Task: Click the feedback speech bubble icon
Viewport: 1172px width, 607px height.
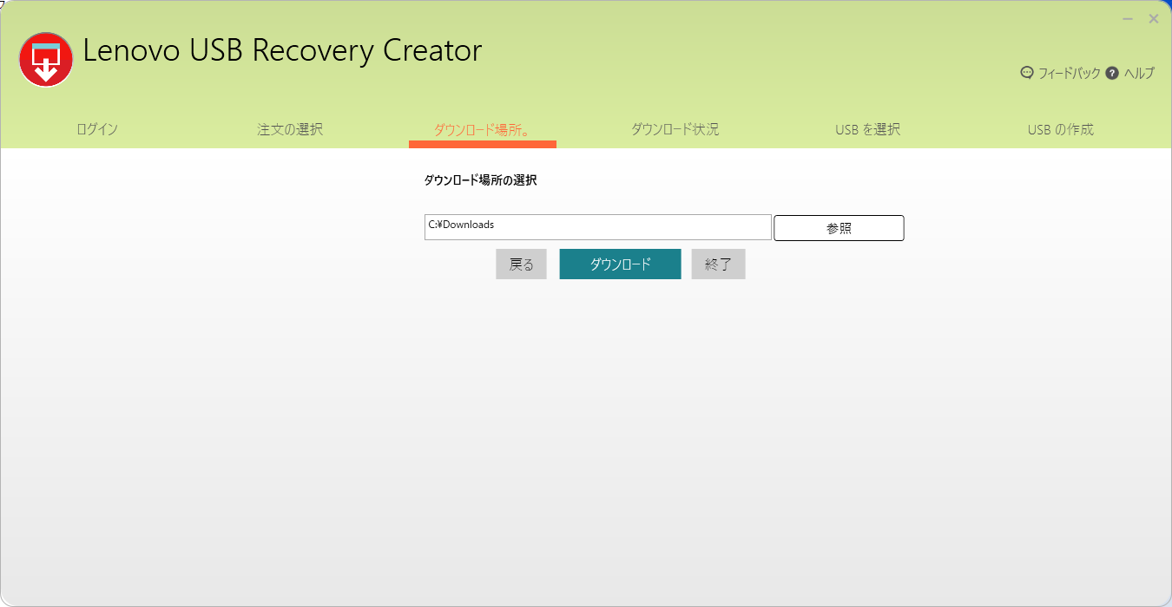Action: [x=1027, y=74]
